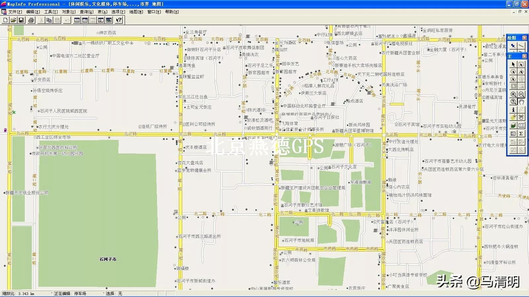529x297 pixels.
Task: Close the 绘图 drawing toolbar palette
Action: 524,38
